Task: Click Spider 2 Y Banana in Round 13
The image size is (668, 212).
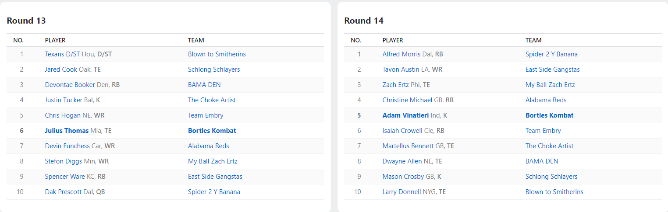Action: (214, 192)
